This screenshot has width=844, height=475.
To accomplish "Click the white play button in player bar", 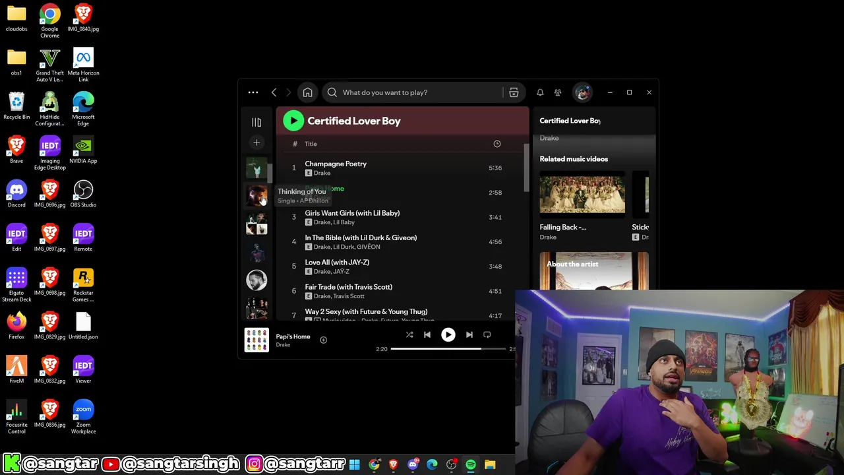I will point(448,334).
